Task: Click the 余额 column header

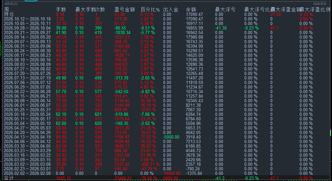Action: pos(191,9)
